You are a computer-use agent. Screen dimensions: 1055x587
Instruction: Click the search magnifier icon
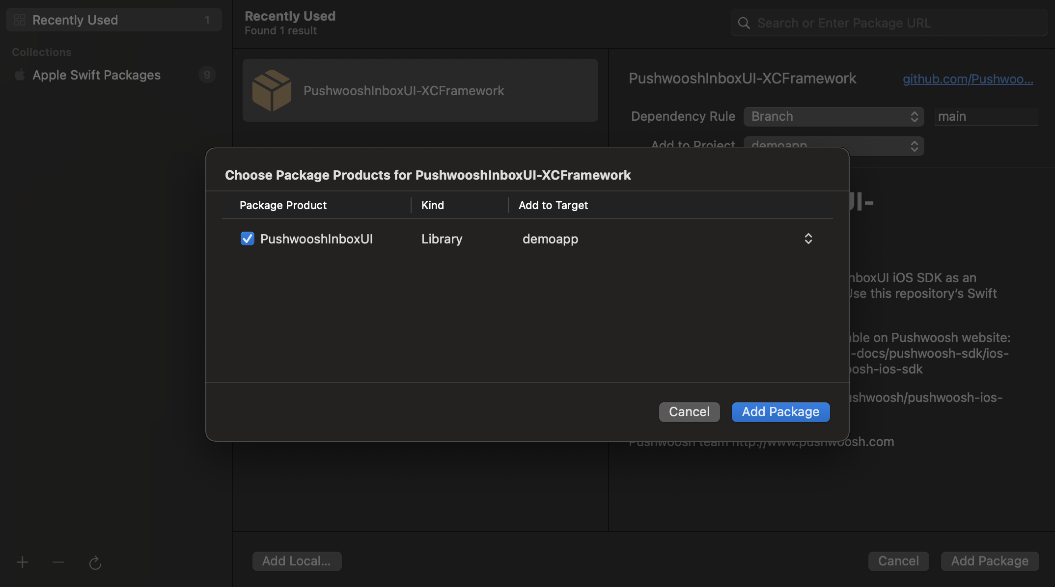pos(744,23)
